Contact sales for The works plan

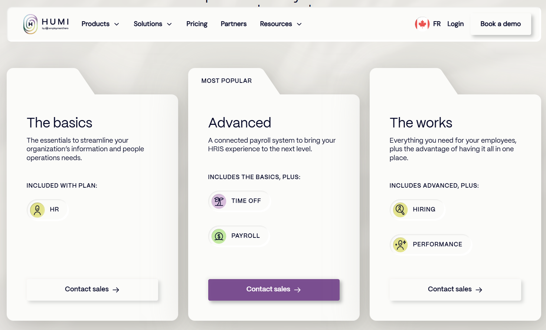(x=455, y=289)
